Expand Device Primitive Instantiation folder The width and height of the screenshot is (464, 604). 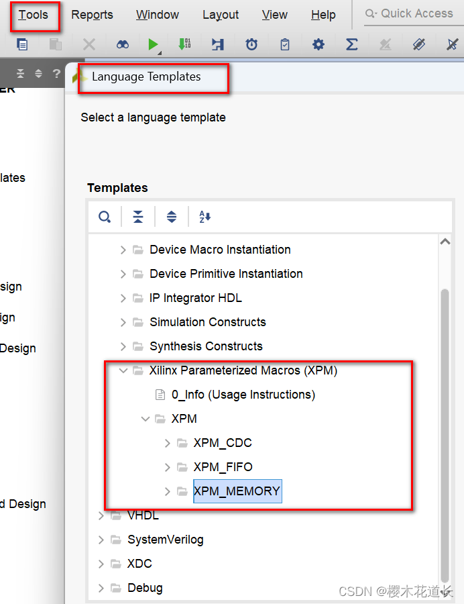(x=123, y=274)
